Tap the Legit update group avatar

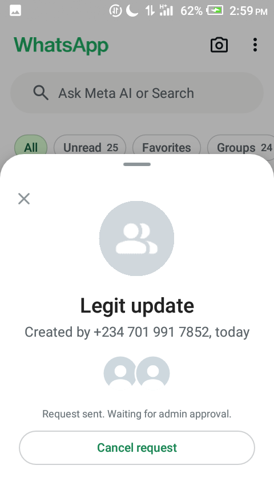click(136, 239)
